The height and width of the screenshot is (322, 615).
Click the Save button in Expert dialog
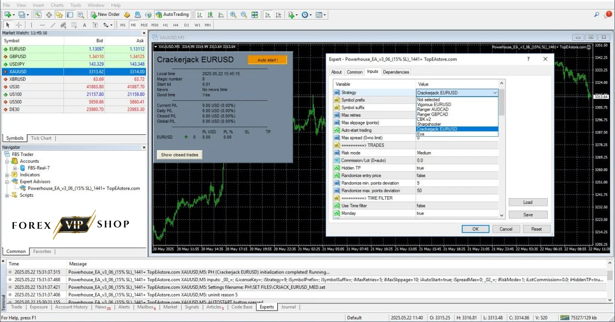[x=528, y=215]
